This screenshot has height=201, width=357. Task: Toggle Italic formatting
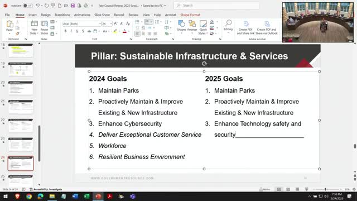tap(71, 31)
